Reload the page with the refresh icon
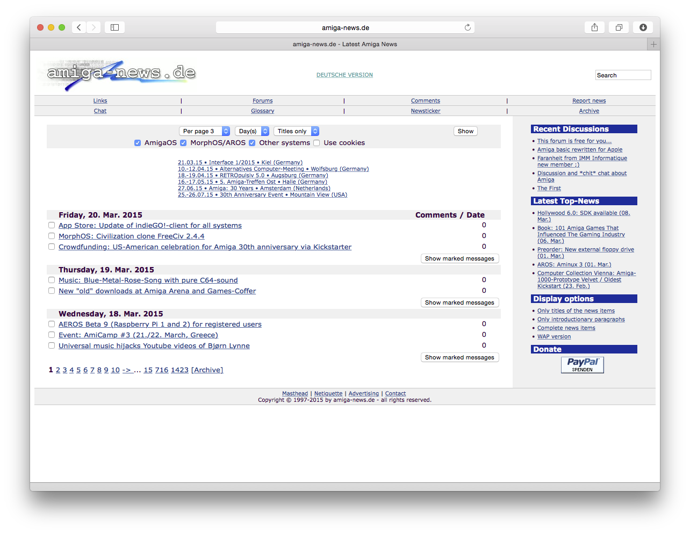 coord(468,27)
